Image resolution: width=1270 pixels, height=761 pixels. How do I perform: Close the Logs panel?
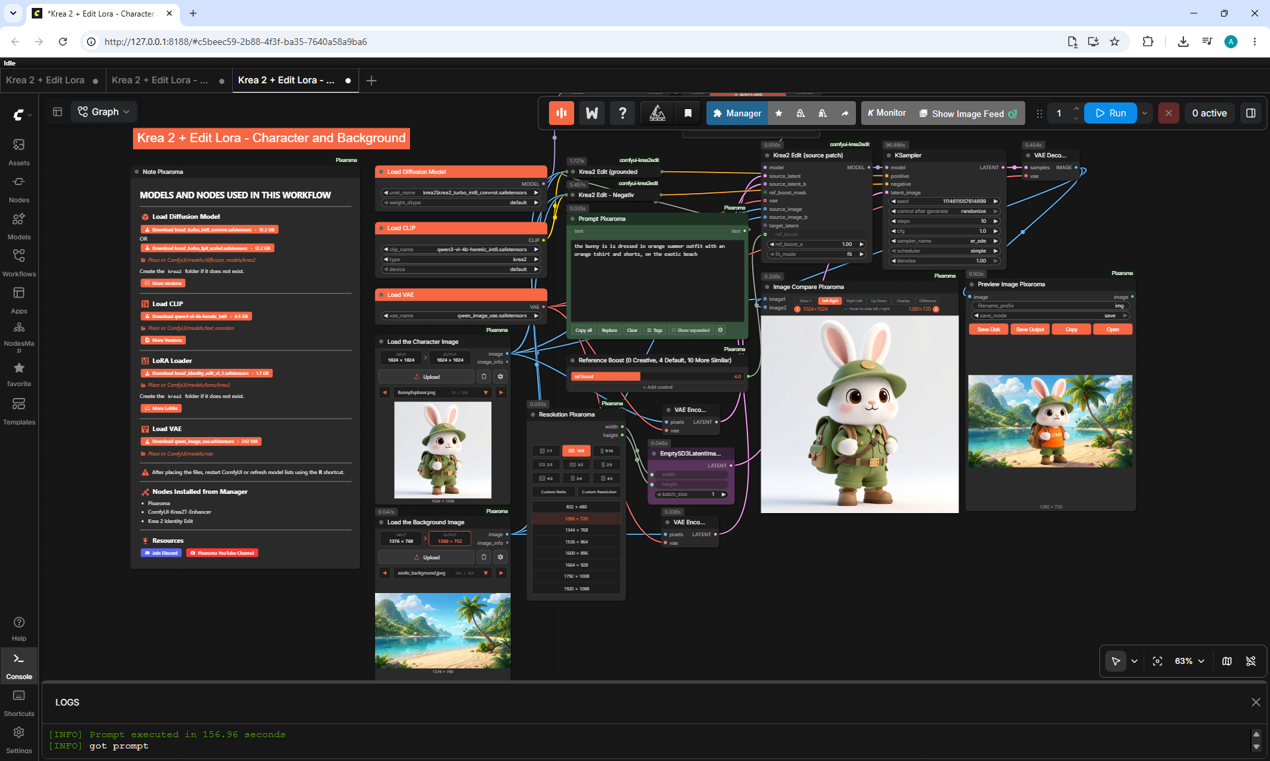tap(1256, 702)
